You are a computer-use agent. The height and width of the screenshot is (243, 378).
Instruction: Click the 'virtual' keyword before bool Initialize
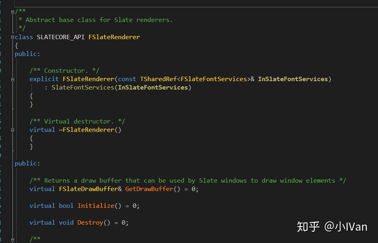pos(42,206)
